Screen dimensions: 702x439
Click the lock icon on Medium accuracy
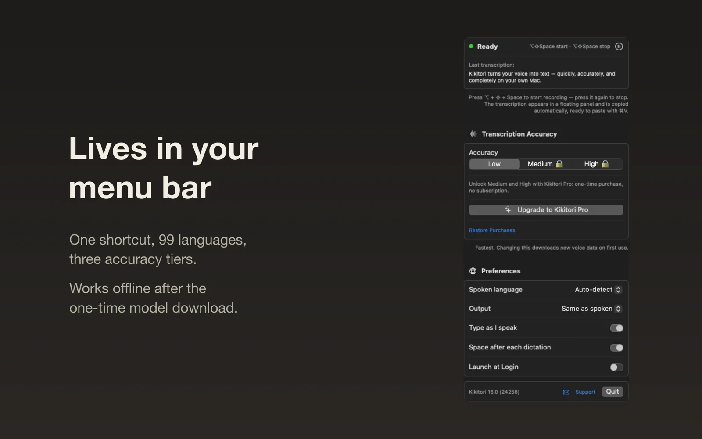pyautogui.click(x=559, y=164)
